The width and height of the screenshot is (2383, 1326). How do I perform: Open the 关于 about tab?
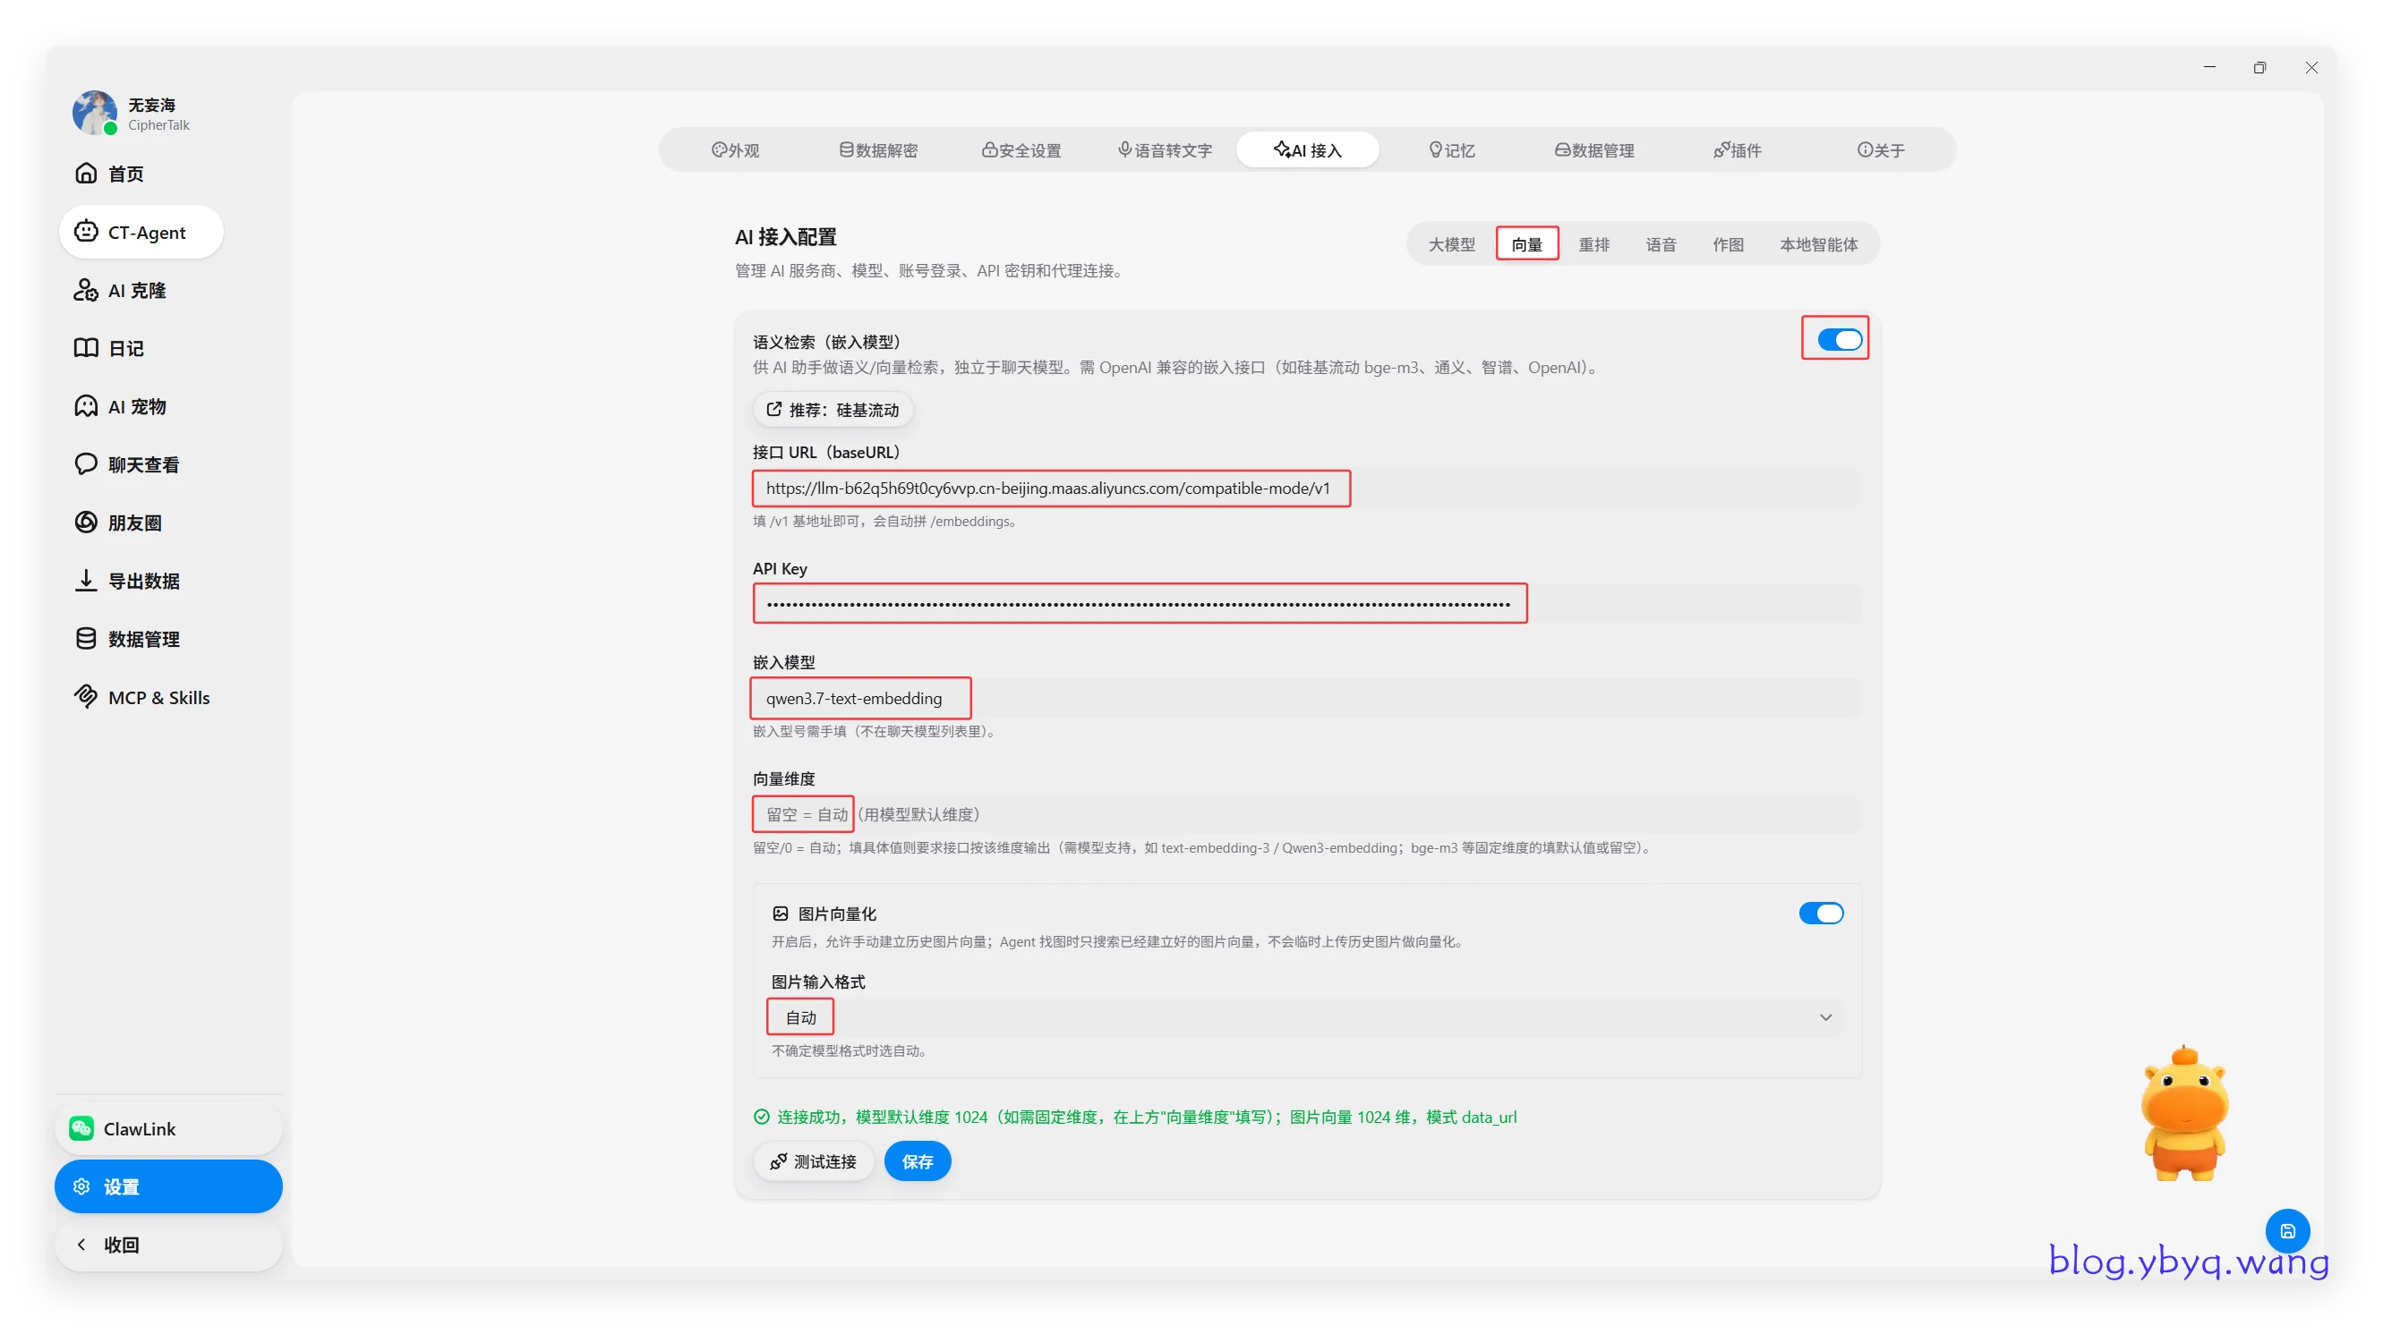pyautogui.click(x=1880, y=149)
